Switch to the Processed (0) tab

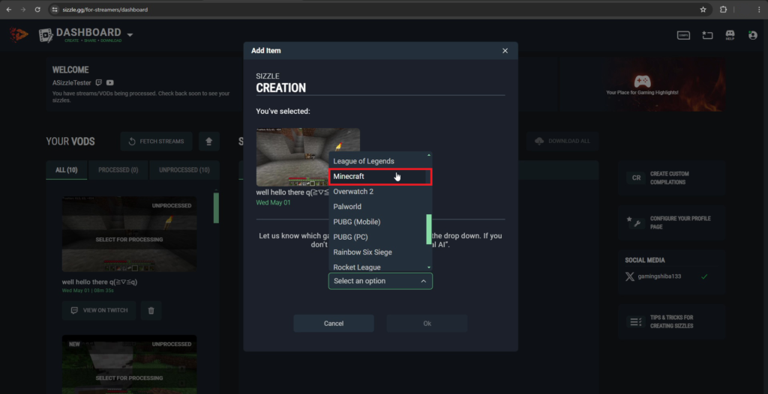(118, 170)
